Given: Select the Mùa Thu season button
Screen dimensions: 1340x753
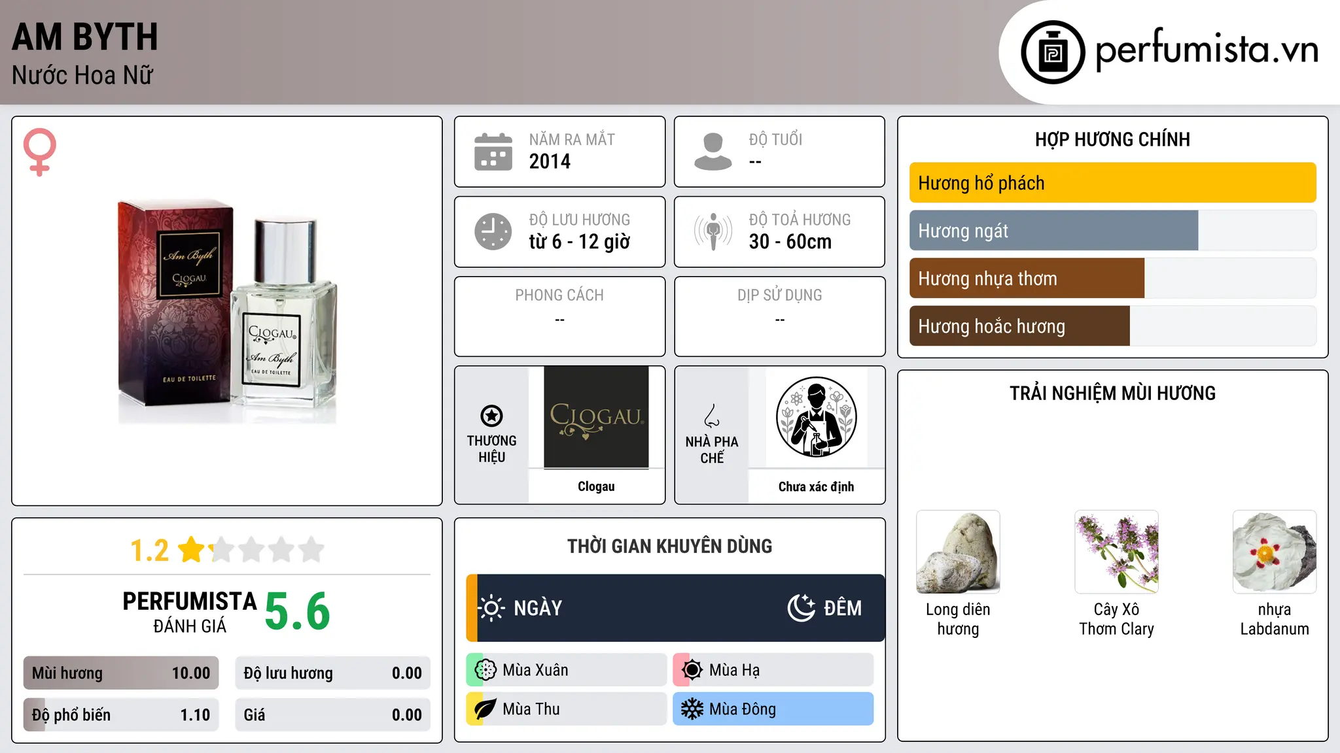Looking at the screenshot, I should pos(567,709).
